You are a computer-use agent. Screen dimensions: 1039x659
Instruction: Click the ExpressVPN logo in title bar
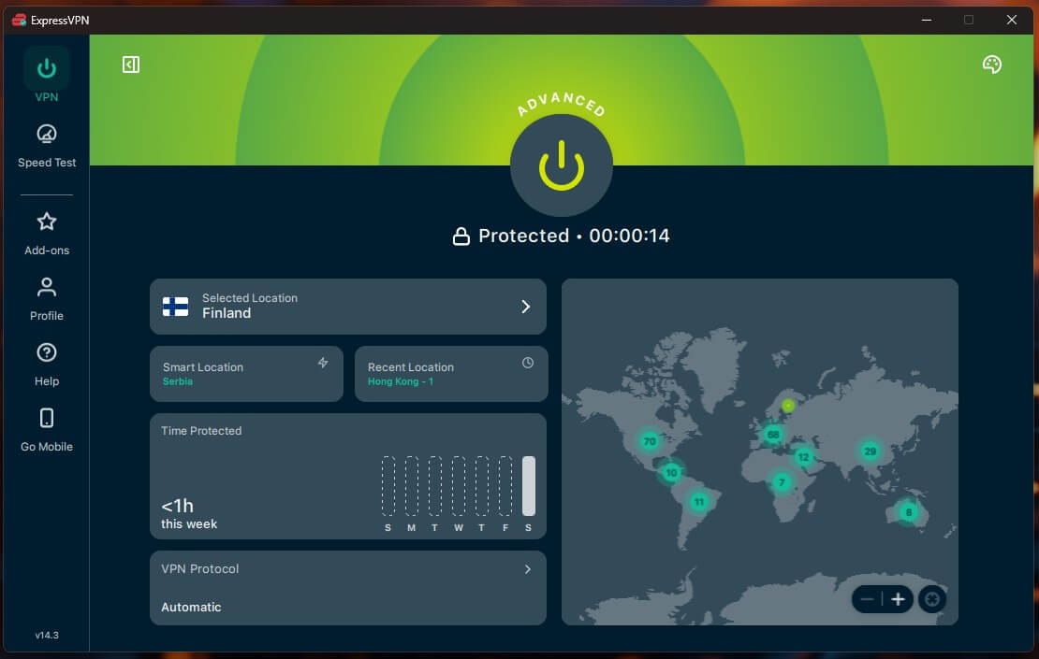(20, 20)
